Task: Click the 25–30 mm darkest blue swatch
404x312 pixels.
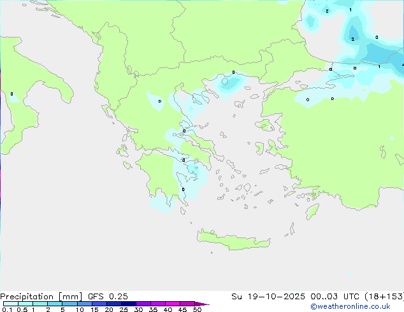Action: coord(129,304)
